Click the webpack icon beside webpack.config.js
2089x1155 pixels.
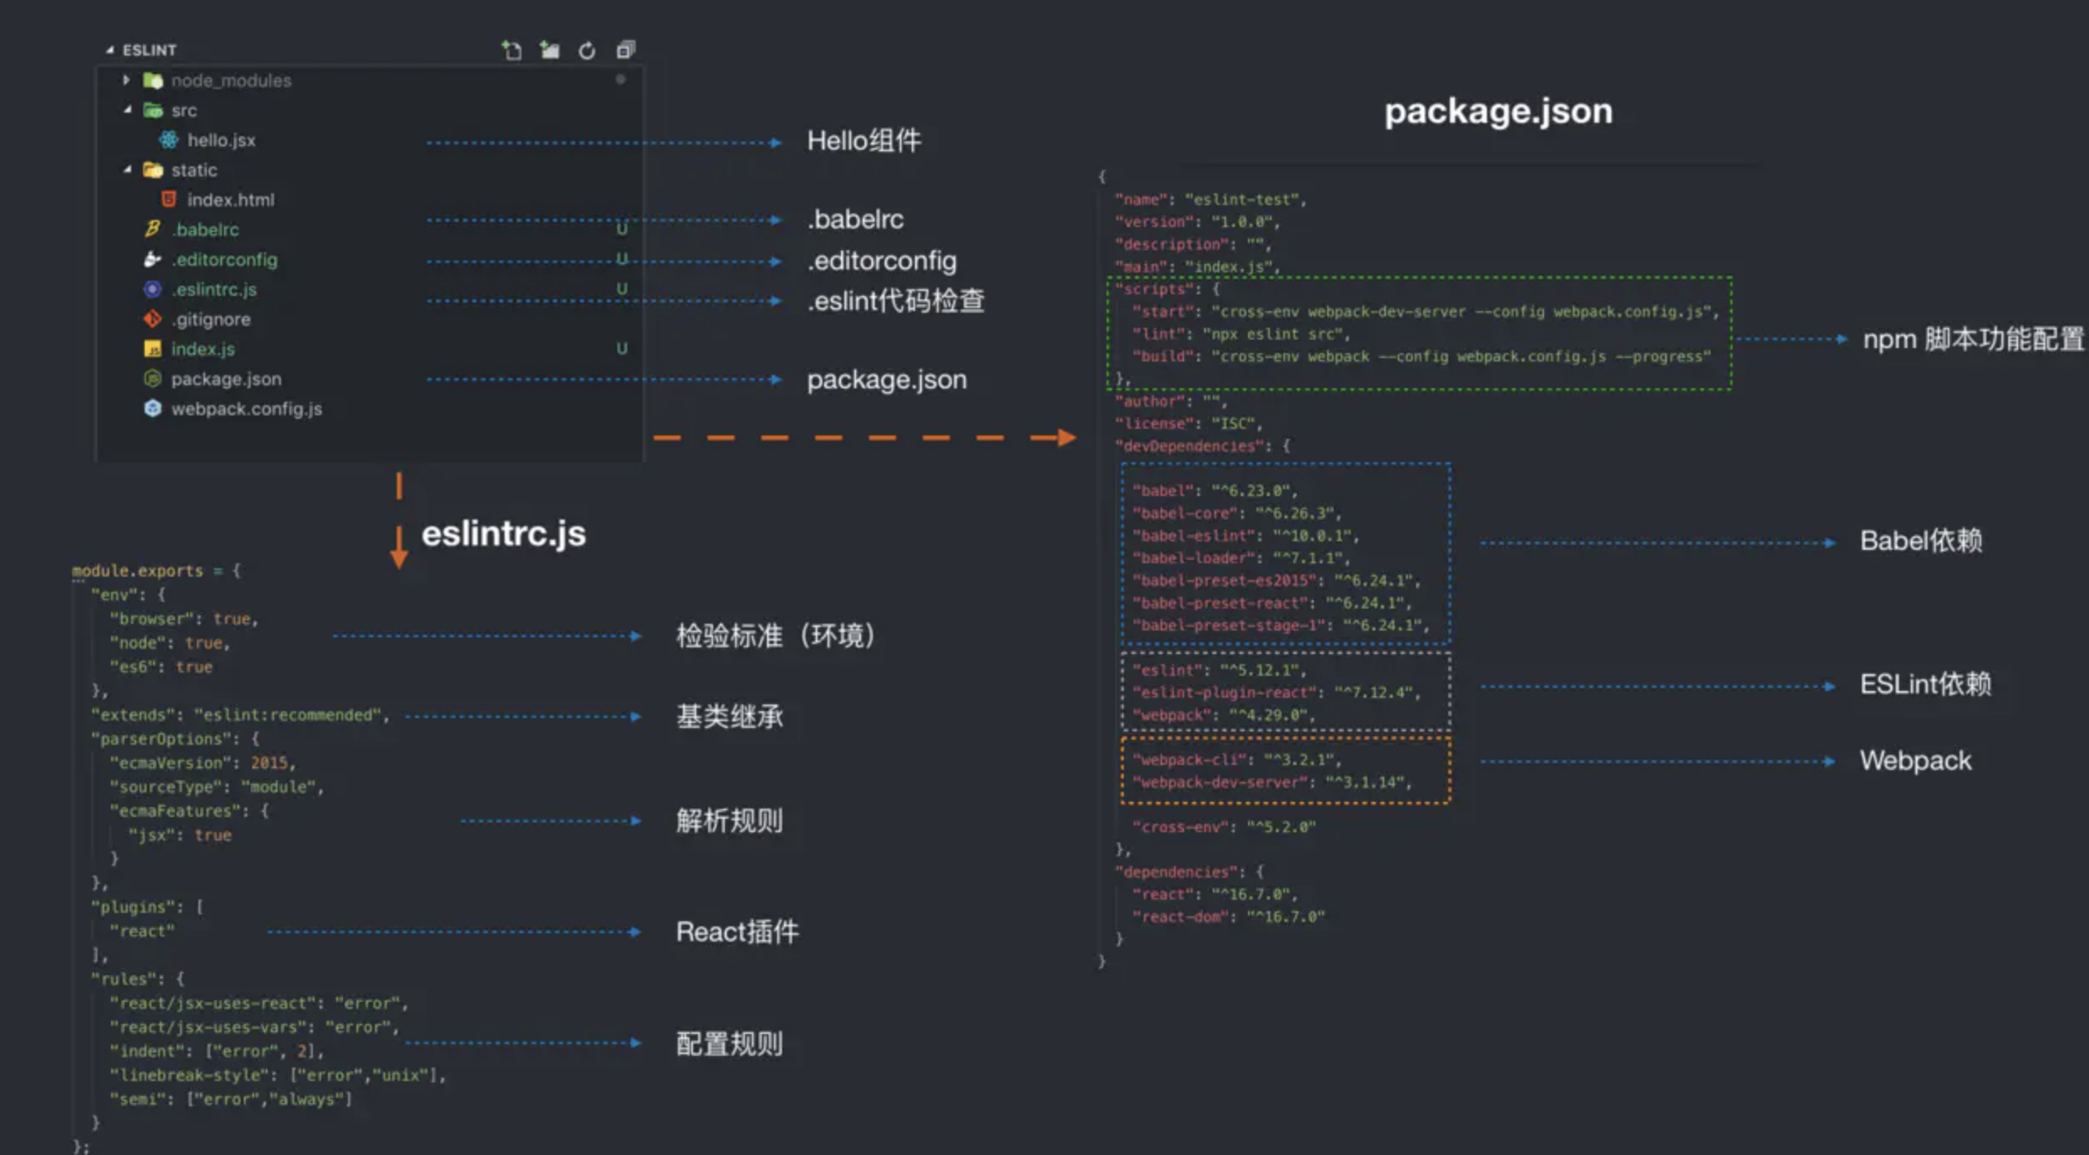coord(152,409)
